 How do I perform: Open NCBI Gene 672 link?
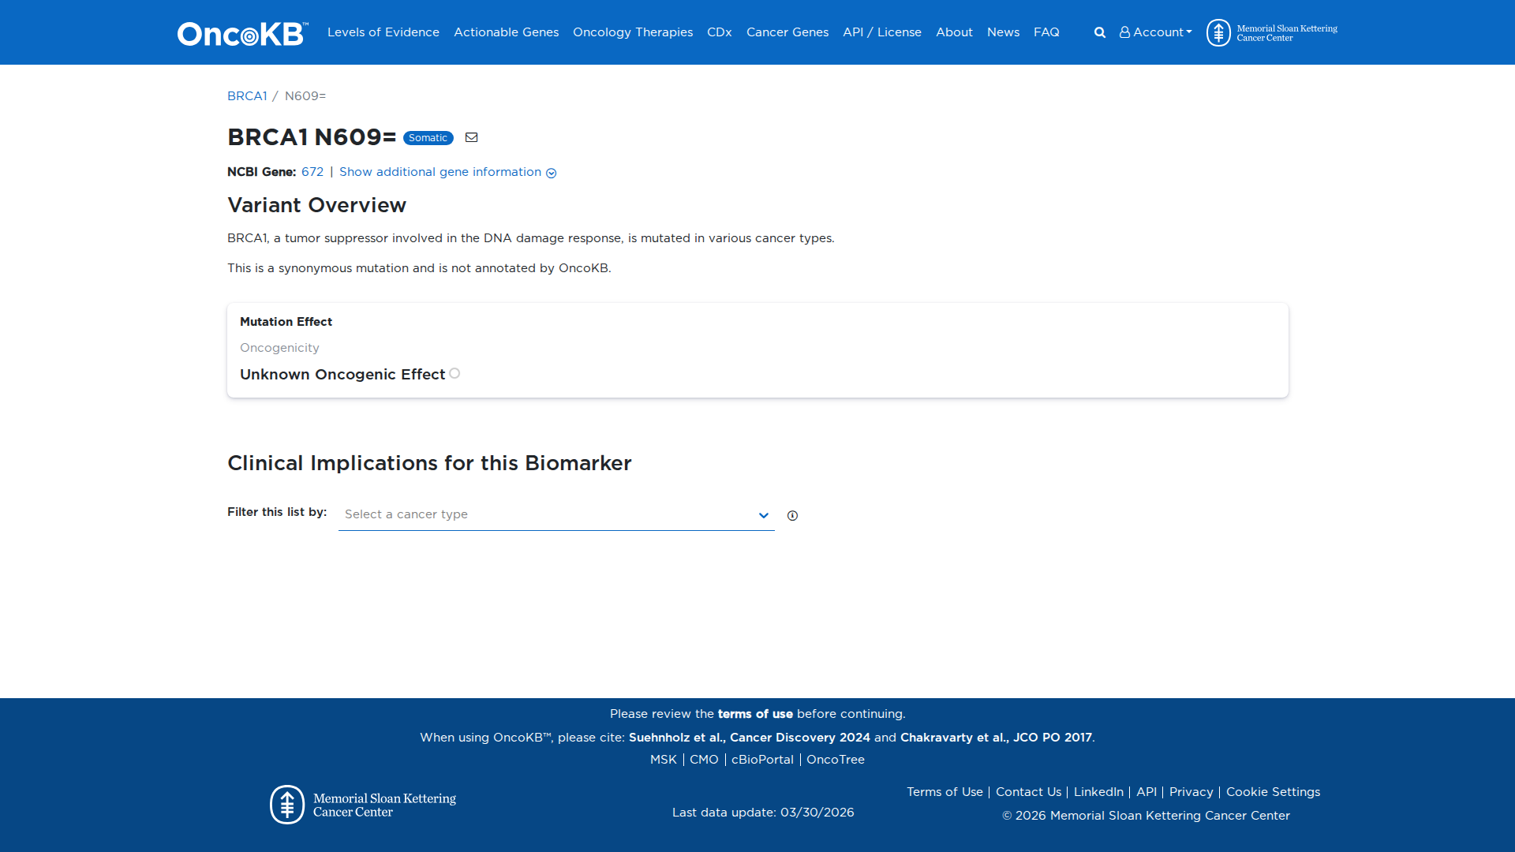point(312,172)
